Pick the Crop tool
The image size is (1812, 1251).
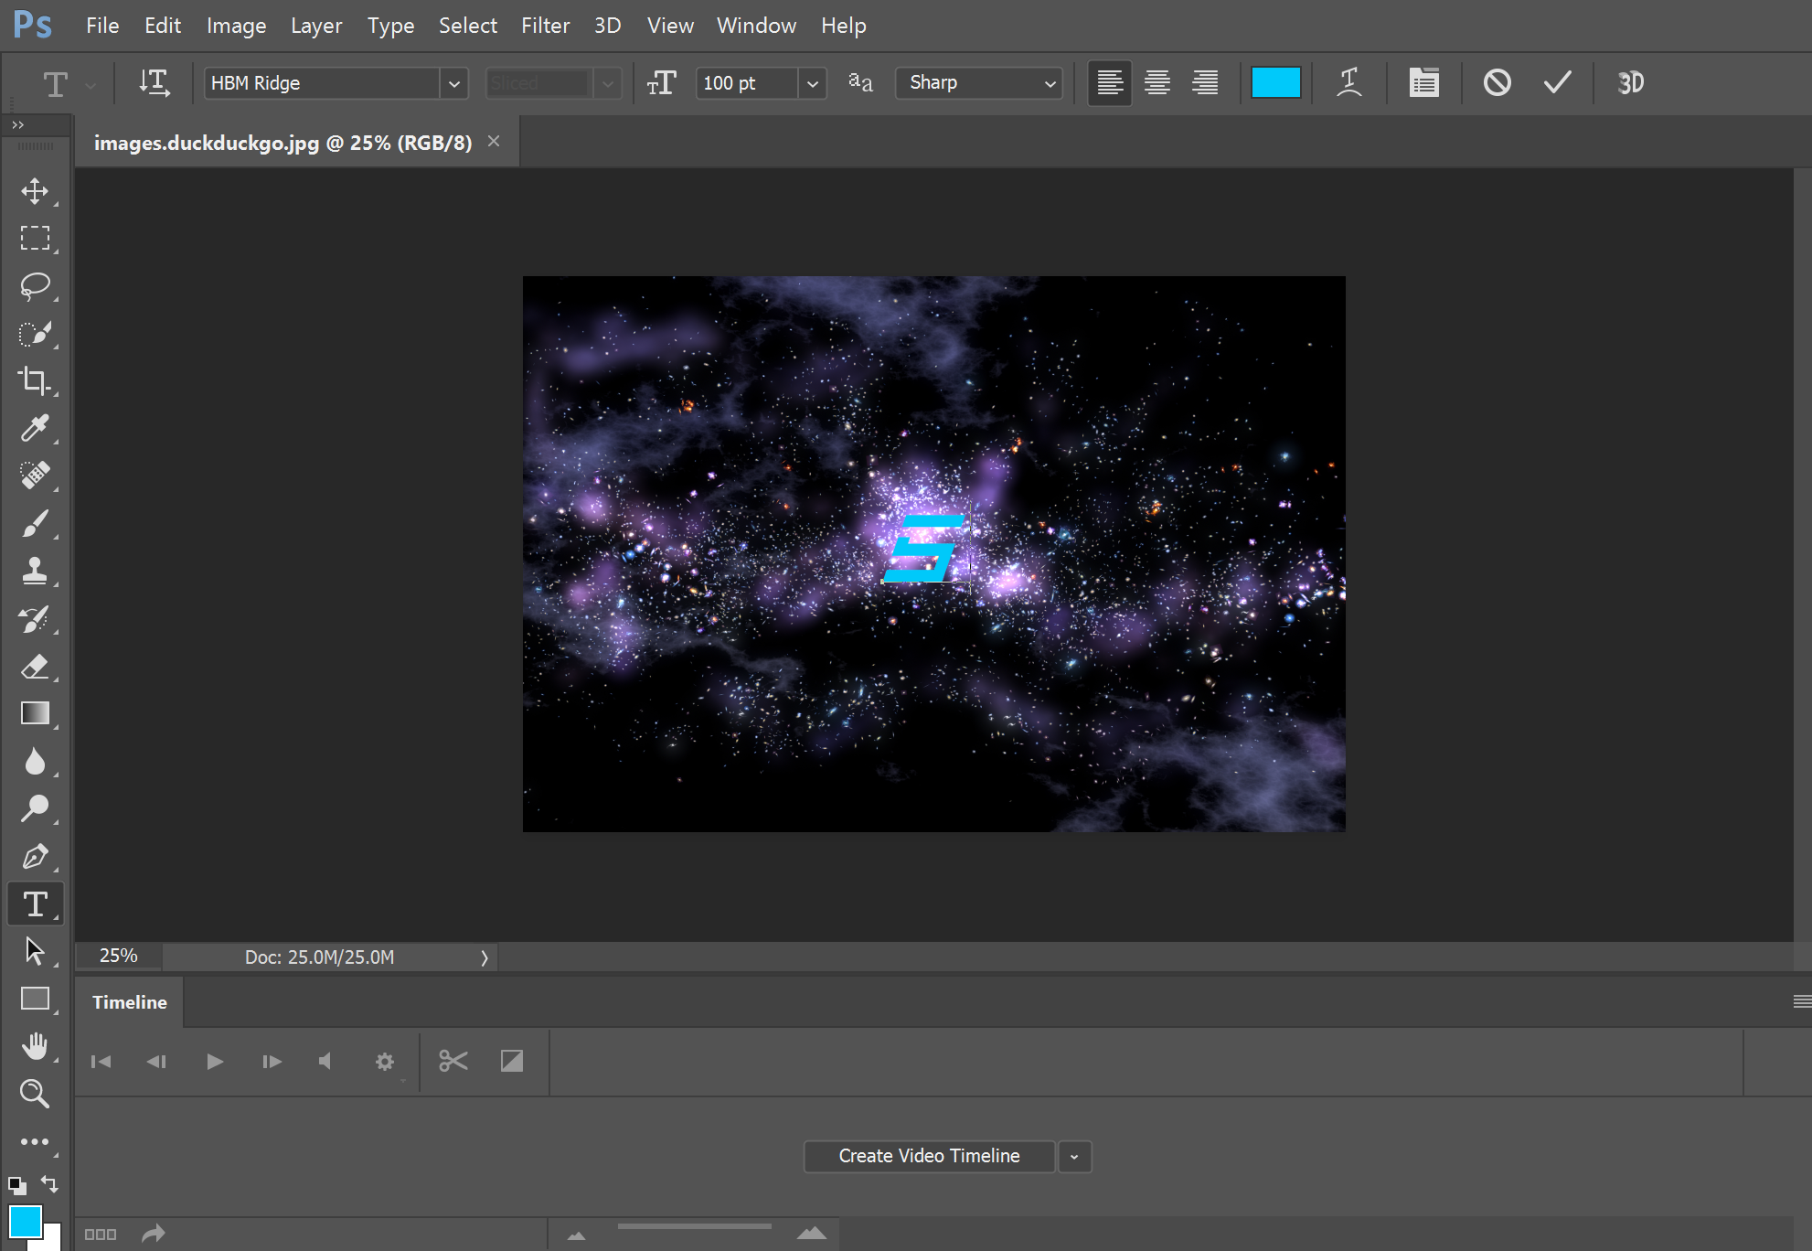click(x=35, y=380)
